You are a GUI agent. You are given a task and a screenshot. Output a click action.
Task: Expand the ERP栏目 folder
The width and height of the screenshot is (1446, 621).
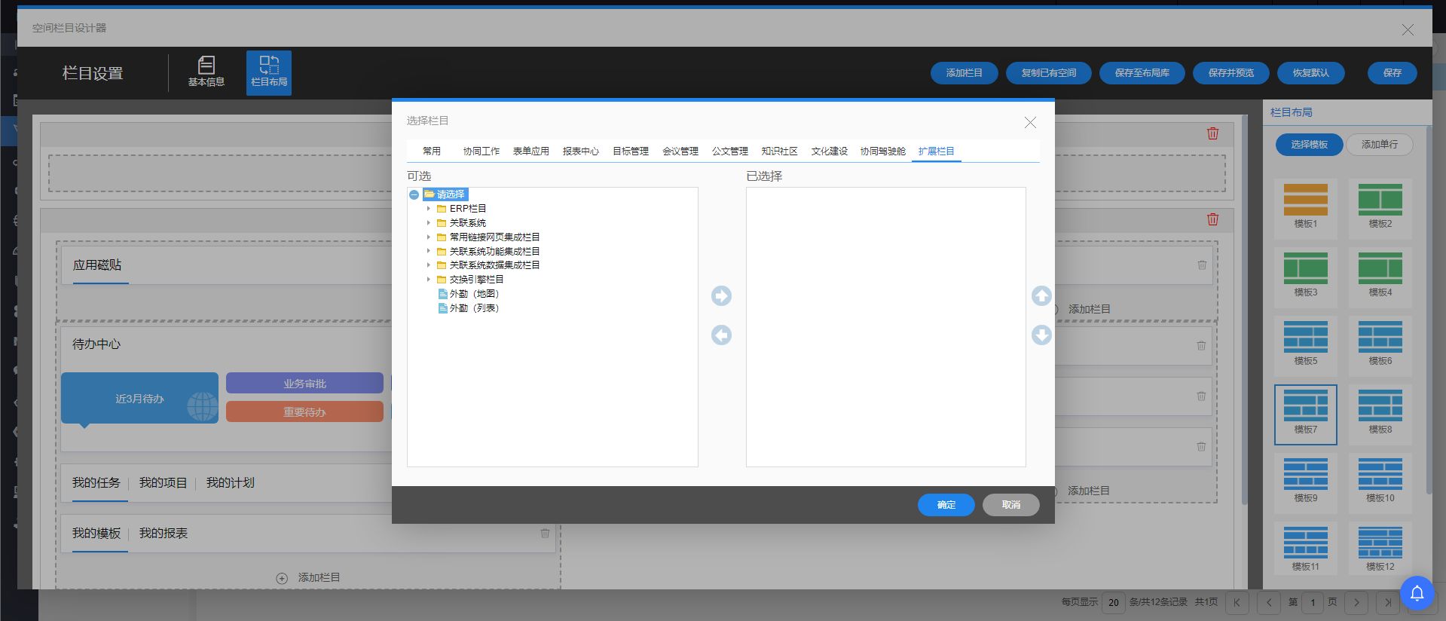click(x=429, y=209)
